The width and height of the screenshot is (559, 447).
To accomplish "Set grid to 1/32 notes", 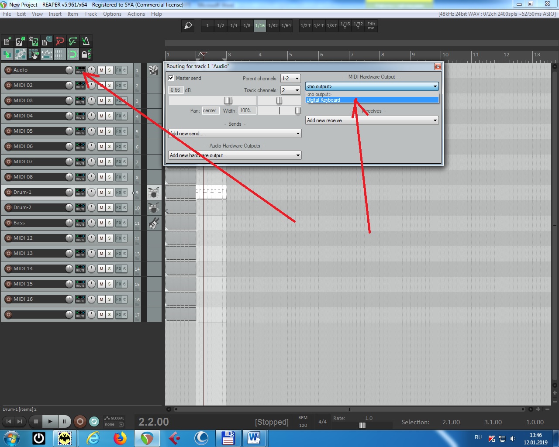I will point(273,26).
